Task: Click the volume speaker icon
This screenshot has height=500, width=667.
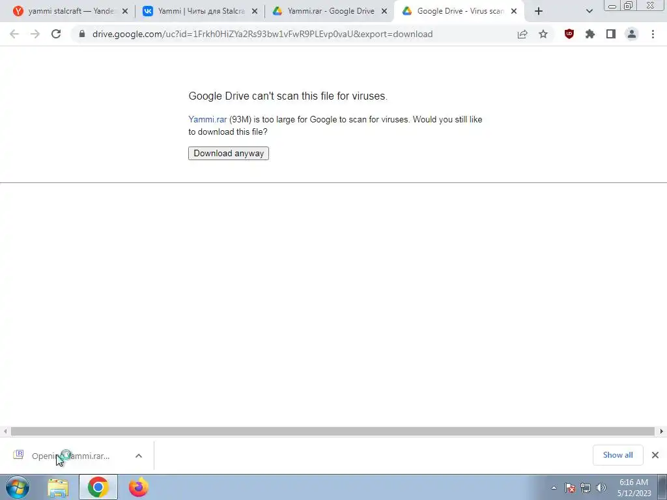Action: (601, 488)
